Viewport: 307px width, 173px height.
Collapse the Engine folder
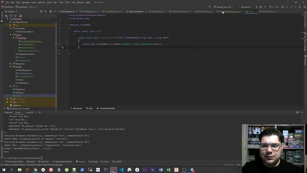pyautogui.click(x=11, y=35)
